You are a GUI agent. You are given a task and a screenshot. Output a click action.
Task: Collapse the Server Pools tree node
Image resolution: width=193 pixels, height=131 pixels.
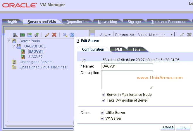(x=9, y=41)
